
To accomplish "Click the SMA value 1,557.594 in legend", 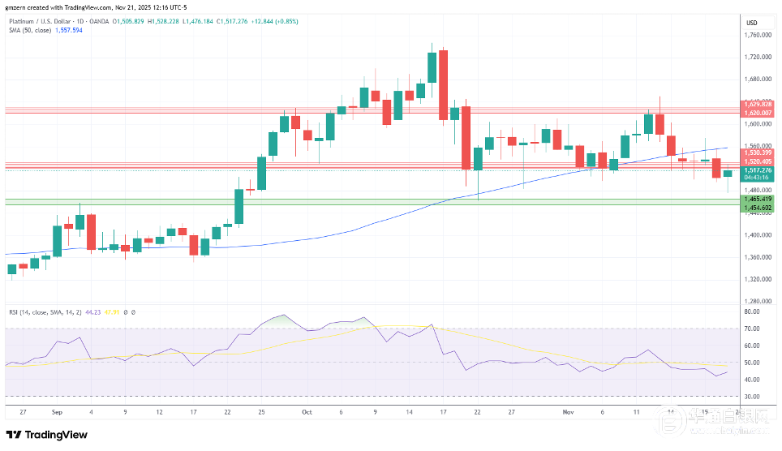I will click(67, 30).
